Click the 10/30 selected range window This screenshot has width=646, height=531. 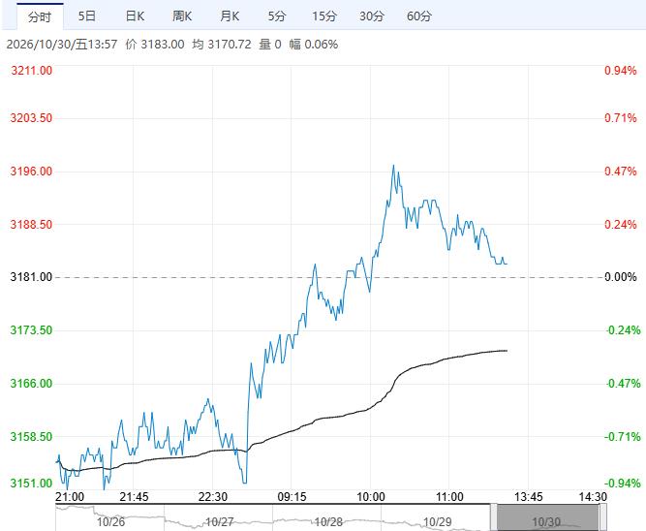548,517
